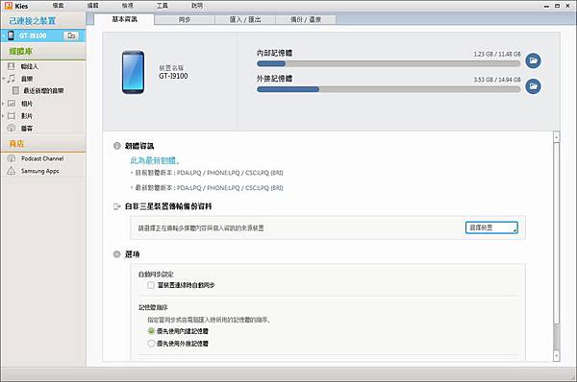Enable auto-sync when device connects checkbox

coord(151,285)
